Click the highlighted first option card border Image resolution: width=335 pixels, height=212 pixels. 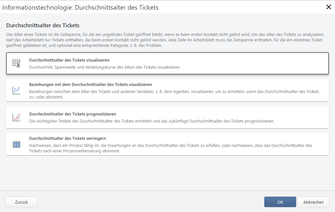pos(167,54)
